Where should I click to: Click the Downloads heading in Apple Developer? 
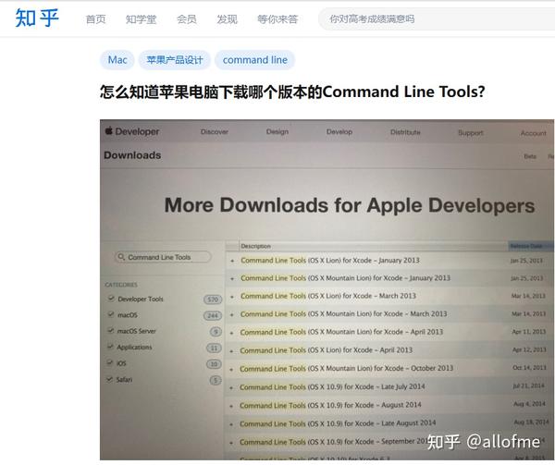pyautogui.click(x=132, y=155)
